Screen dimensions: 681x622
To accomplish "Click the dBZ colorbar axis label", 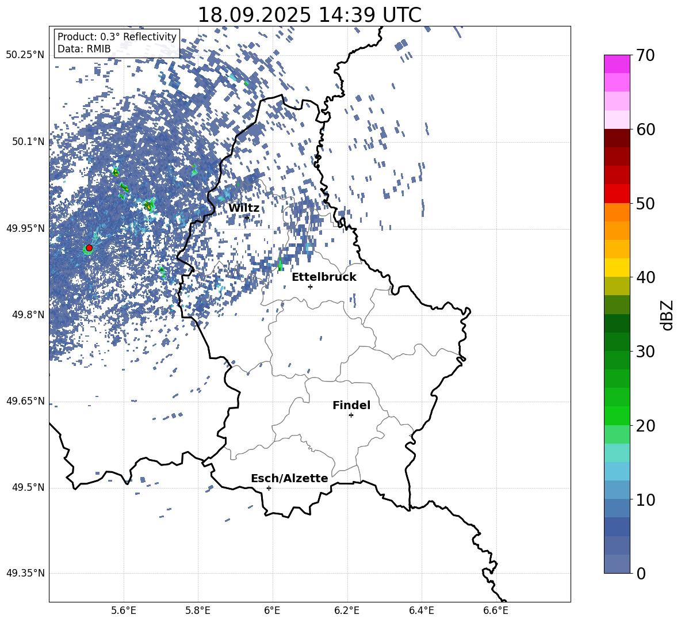I will point(668,315).
